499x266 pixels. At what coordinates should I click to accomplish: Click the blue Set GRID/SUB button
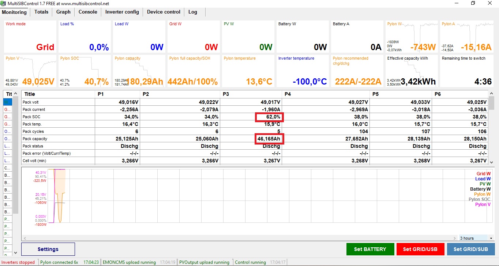(470, 249)
